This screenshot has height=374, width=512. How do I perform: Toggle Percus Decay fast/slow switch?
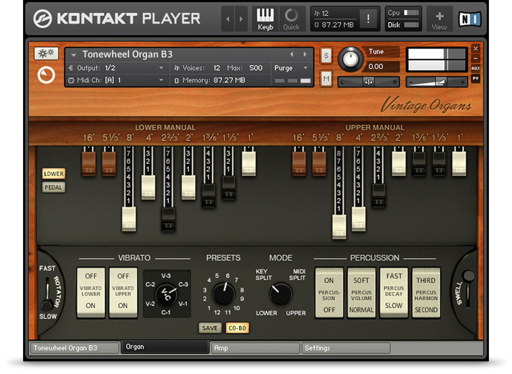click(x=394, y=292)
